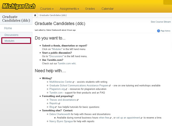Expand the Courses dropdown menu
172x126 pixels.
(x=47, y=9)
